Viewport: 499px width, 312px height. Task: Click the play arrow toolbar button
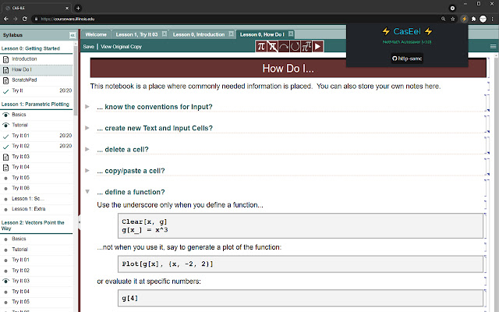[318, 47]
